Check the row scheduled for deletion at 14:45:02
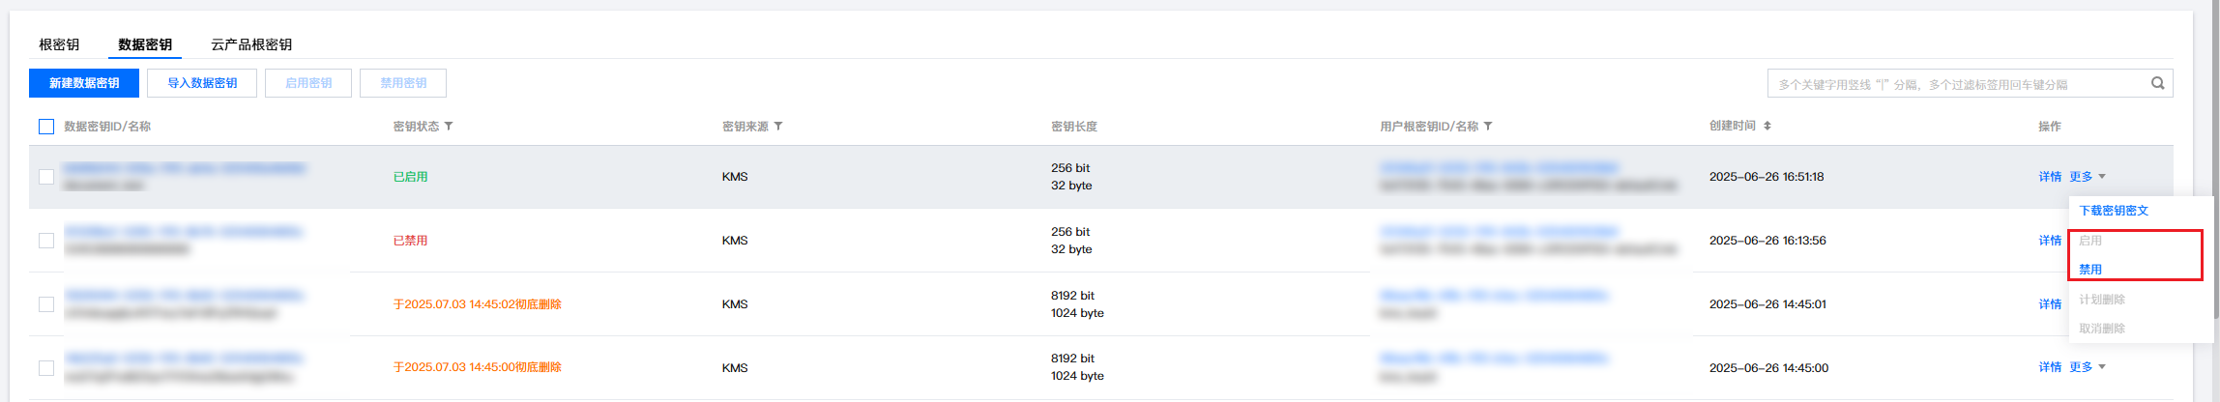Image resolution: width=2220 pixels, height=402 pixels. [46, 304]
